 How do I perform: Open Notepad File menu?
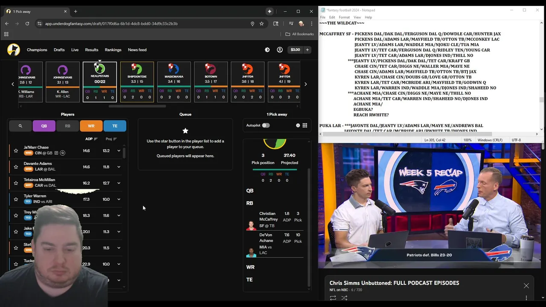(323, 17)
